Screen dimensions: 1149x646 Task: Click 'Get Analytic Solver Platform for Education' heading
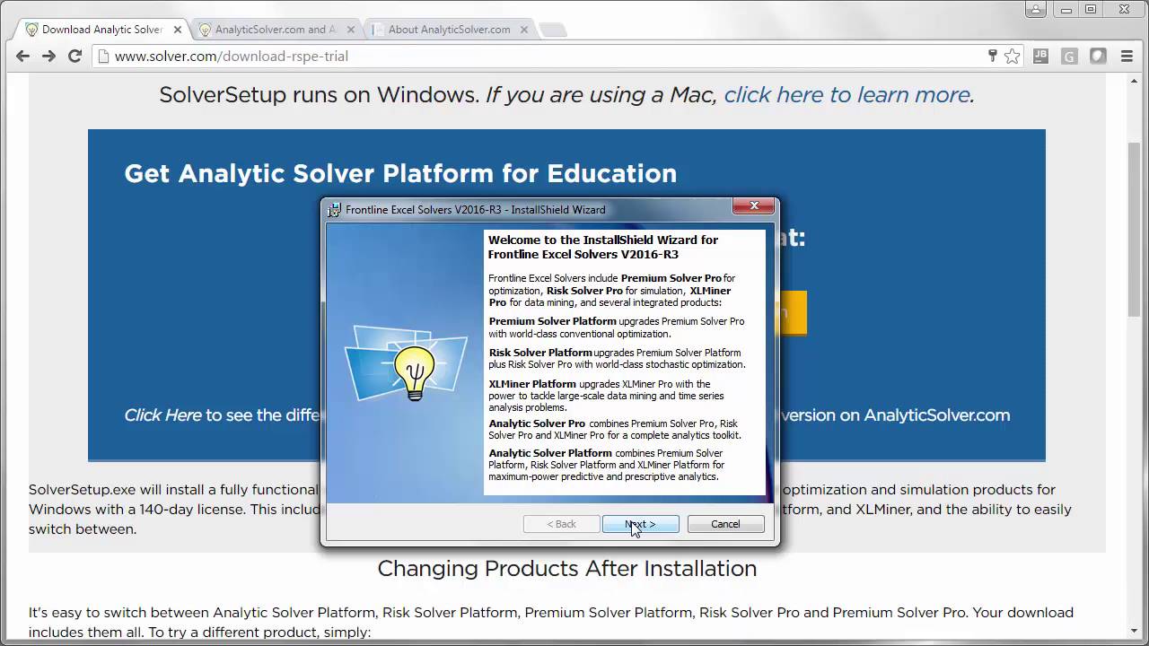tap(400, 173)
